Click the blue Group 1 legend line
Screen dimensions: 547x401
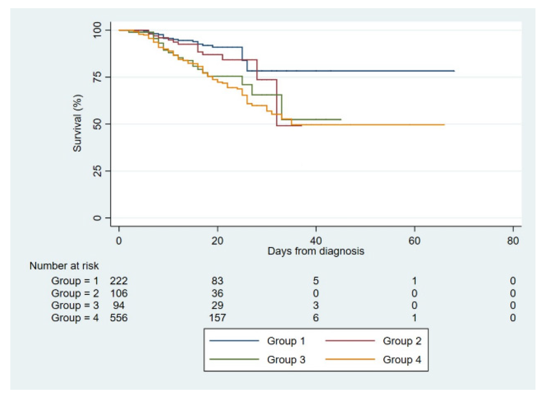tap(234, 341)
